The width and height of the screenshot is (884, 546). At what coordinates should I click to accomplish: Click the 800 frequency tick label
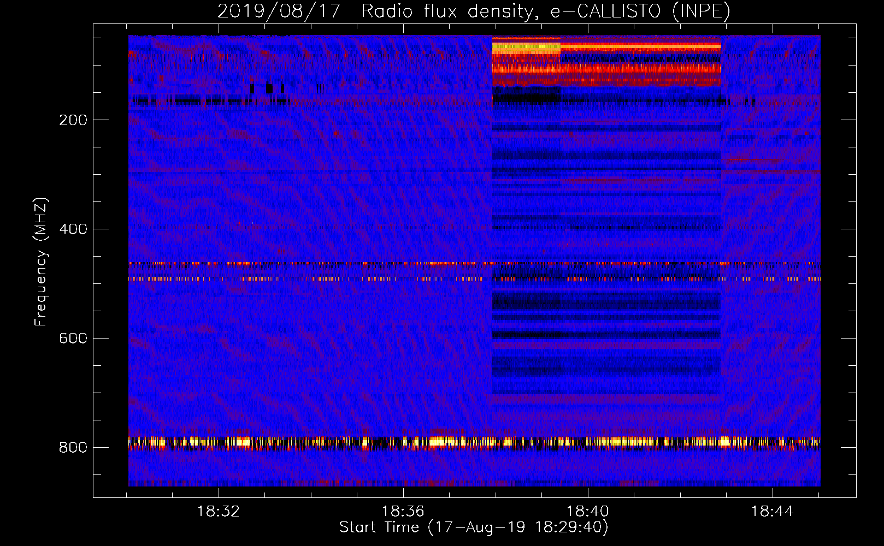coord(73,448)
